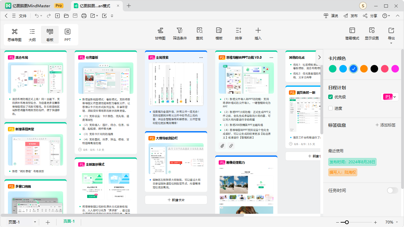Open the P1 priority dropdown
The image size is (404, 227).
(394, 97)
